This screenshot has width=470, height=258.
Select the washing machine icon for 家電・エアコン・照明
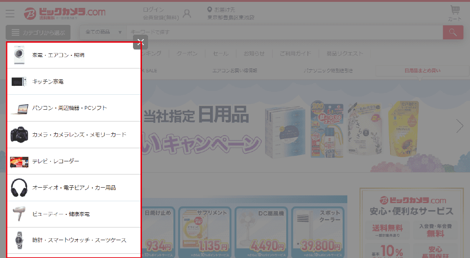(x=19, y=55)
